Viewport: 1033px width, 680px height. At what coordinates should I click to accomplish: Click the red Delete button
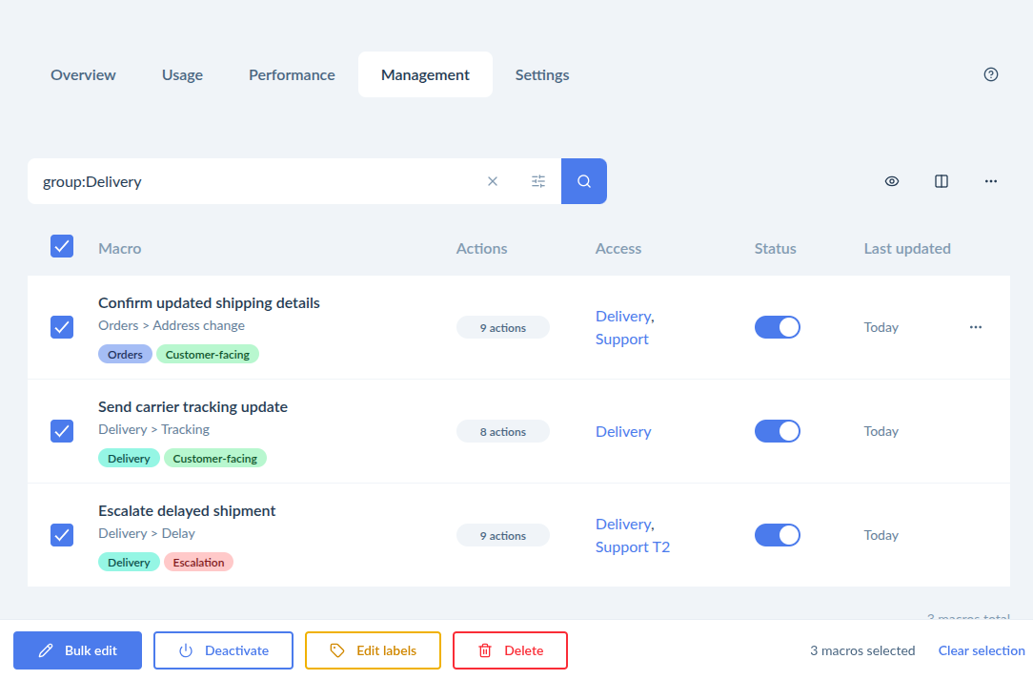click(510, 650)
